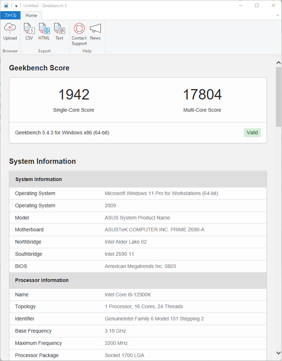Click the Geekbench 5.4.3 version text
The height and width of the screenshot is (361, 282).
[x=62, y=133]
